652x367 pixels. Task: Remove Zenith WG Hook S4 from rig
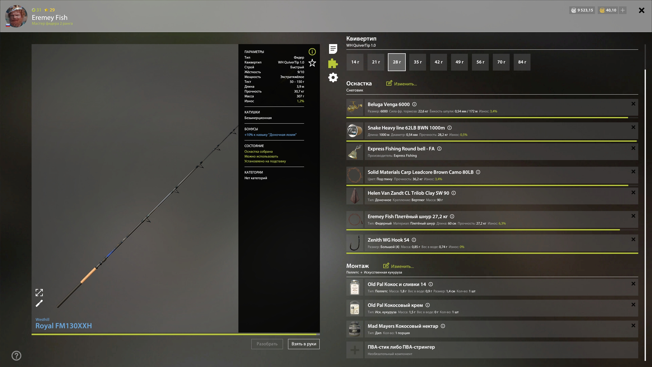pyautogui.click(x=633, y=239)
